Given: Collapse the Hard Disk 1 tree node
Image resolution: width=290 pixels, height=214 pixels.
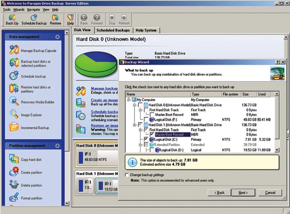Looking at the screenshot, I should pos(135,125).
